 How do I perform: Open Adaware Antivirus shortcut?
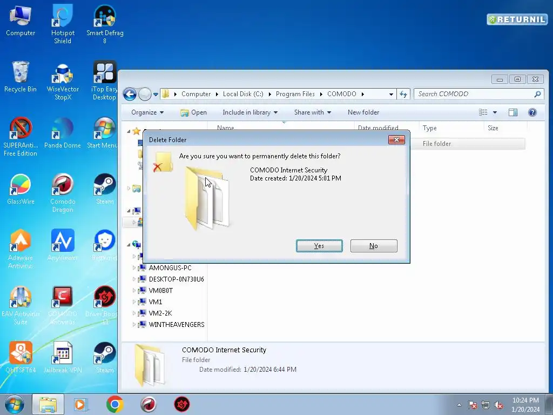click(x=21, y=249)
